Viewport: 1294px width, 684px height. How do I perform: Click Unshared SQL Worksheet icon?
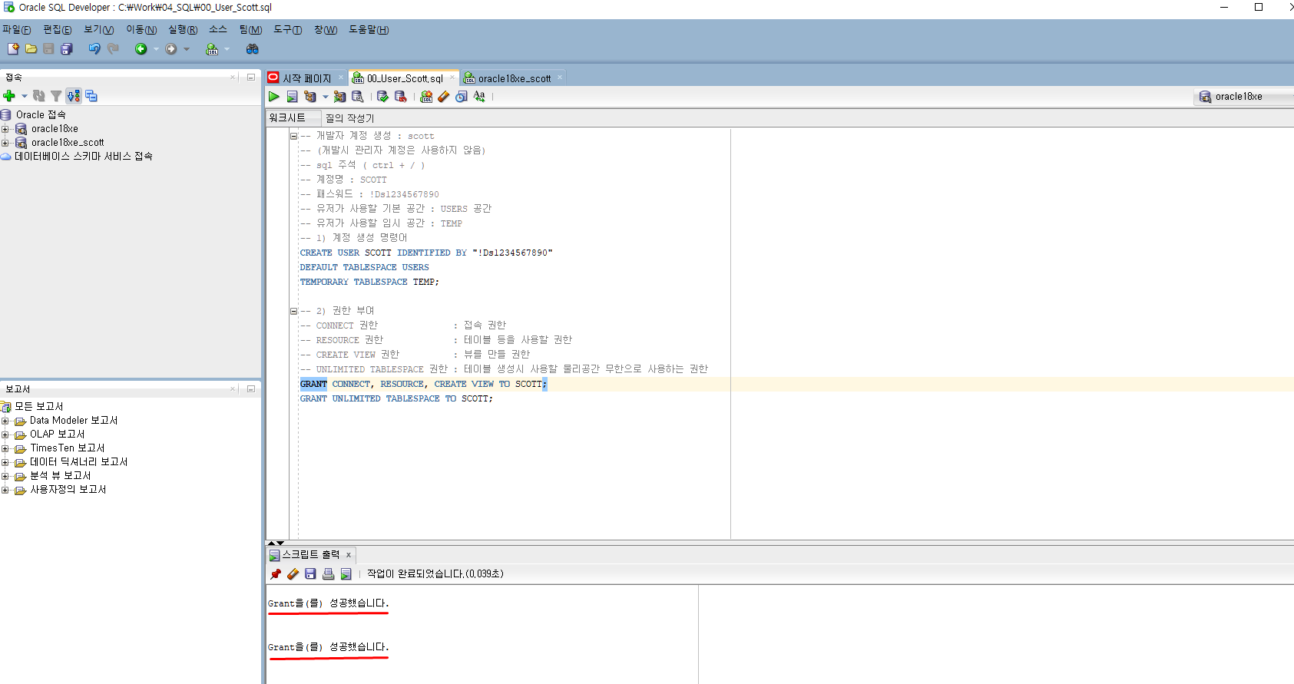click(426, 97)
